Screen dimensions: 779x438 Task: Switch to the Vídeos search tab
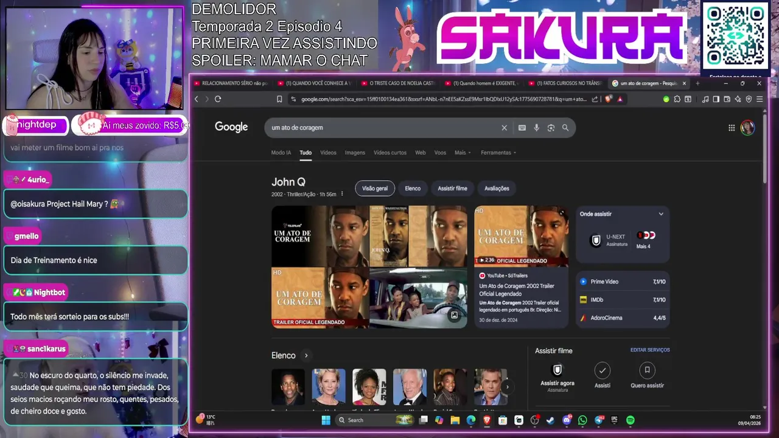coord(328,153)
